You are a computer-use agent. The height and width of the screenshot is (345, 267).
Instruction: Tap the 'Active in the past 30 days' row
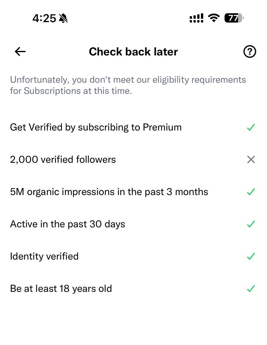[x=67, y=224]
